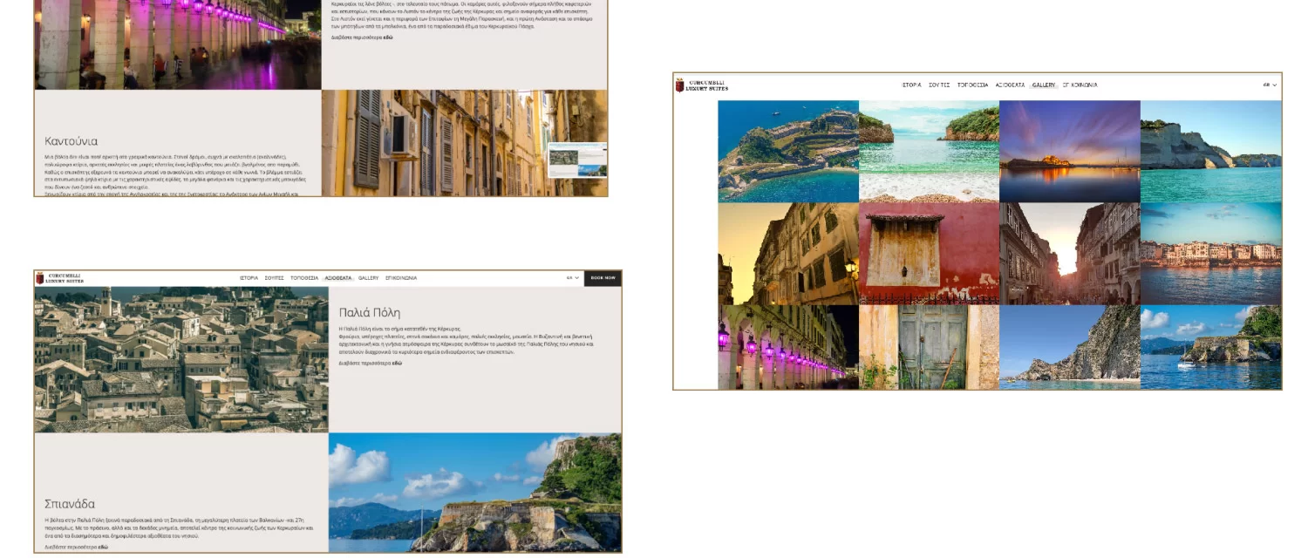Click ΕΠΙΚΟΙΝΩΝΙΑ in the Παλιά Πόλη page menu
1308x558 pixels.
coord(401,278)
